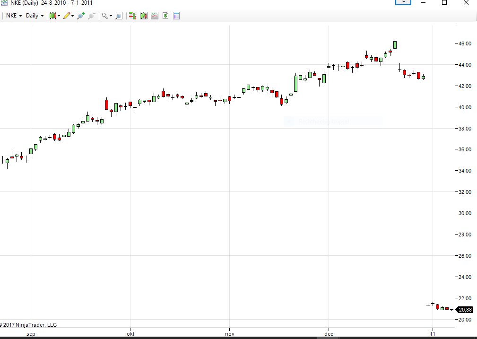
Task: Click the zoom out magnifier icon
Action: pyautogui.click(x=92, y=16)
